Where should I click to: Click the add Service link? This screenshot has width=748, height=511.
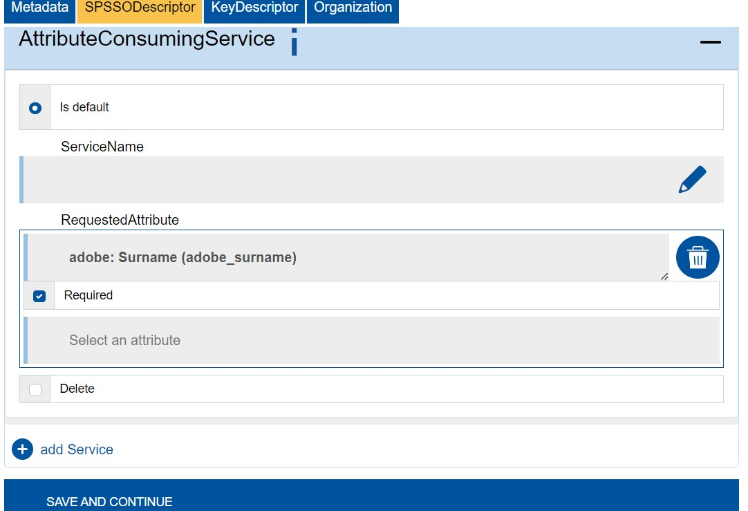77,449
